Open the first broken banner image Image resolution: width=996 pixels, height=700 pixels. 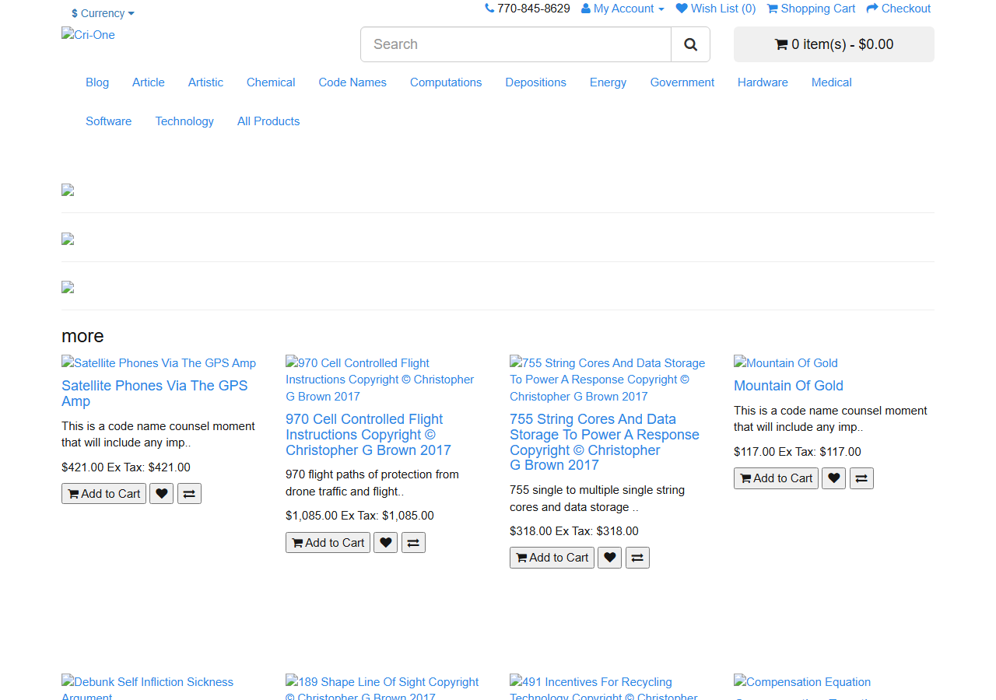pyautogui.click(x=68, y=190)
